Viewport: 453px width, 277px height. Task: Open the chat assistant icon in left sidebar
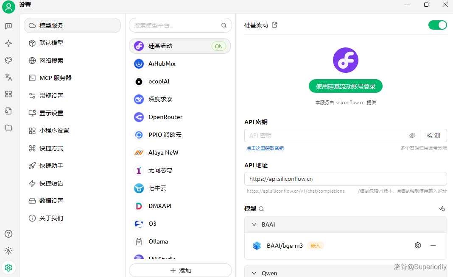click(x=8, y=26)
